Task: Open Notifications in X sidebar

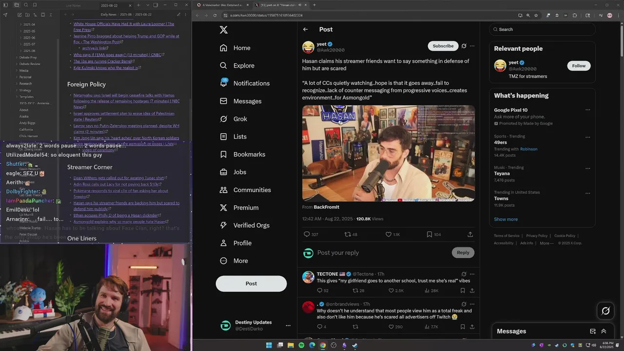Action: click(244, 83)
